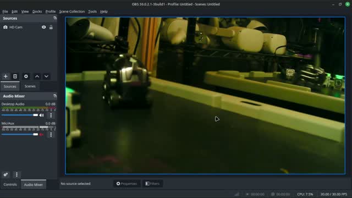Screen dimensions: 352x198
Task: Mute Desktop Audio speaker icon
Action: point(42,115)
